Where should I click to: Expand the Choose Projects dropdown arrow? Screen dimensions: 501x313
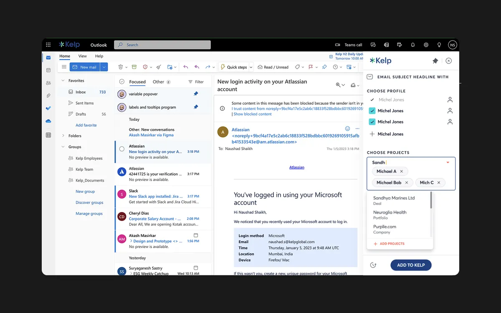448,162
